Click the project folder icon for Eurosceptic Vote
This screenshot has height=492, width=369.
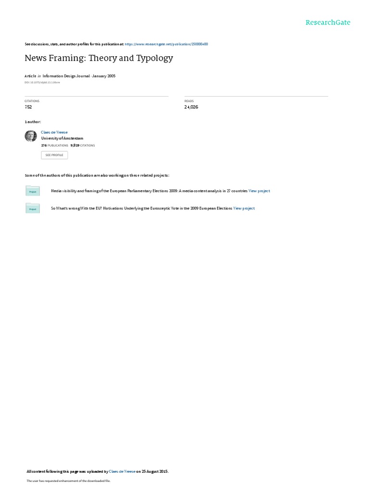click(33, 209)
